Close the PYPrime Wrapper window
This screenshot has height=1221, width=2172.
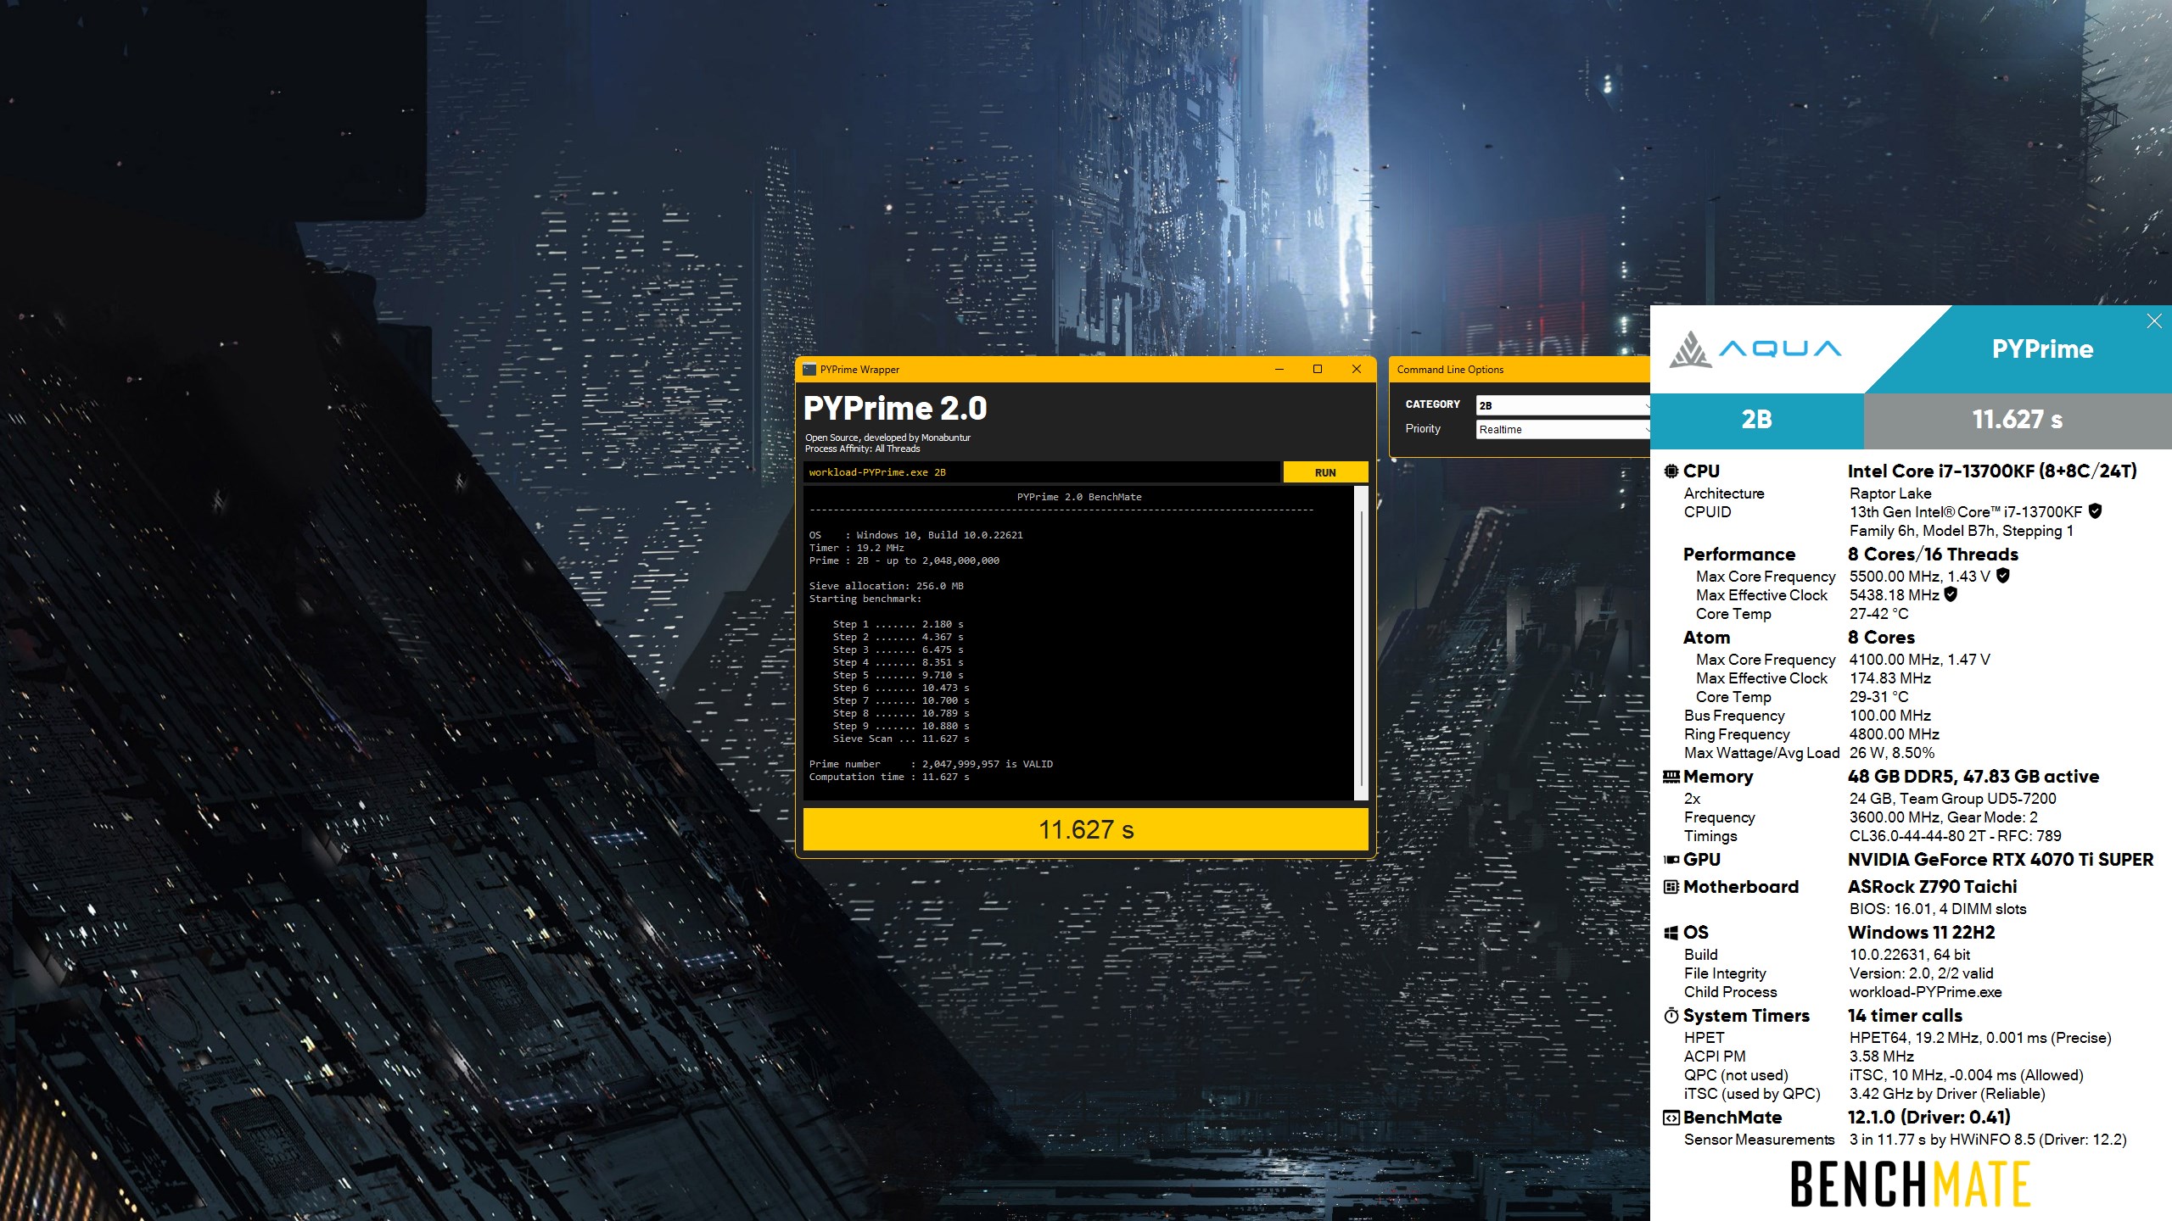tap(1357, 369)
